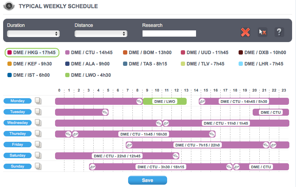Click Wednesday's copy-day icon
The width and height of the screenshot is (296, 187).
[38, 123]
